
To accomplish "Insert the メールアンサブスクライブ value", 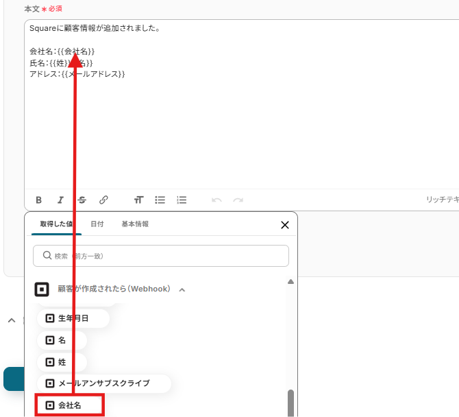I will coord(104,383).
